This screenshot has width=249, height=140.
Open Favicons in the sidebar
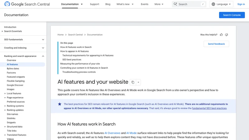pos(11,73)
